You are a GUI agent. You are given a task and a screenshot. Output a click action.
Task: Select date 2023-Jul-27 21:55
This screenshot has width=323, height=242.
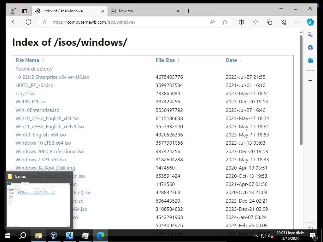[245, 77]
